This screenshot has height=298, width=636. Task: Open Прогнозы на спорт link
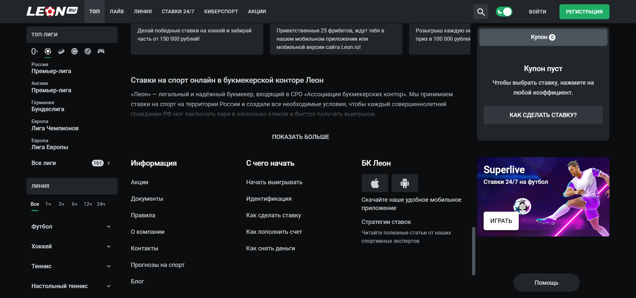point(158,265)
